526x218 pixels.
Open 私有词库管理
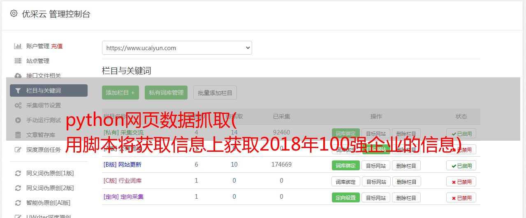(166, 93)
